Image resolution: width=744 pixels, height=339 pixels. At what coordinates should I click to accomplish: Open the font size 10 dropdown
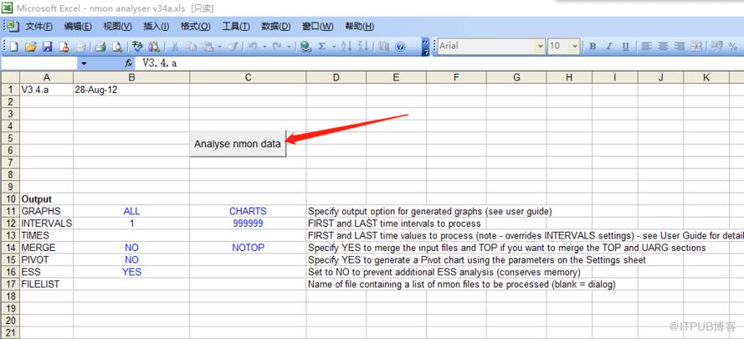pos(575,47)
